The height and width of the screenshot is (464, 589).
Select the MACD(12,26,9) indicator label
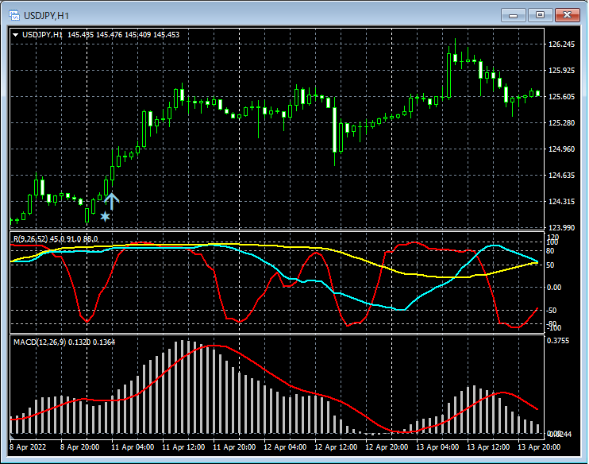[x=39, y=342]
